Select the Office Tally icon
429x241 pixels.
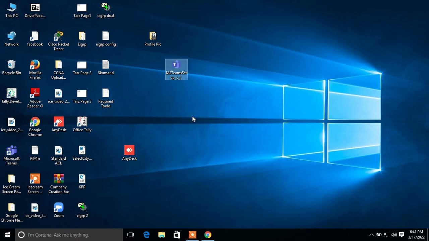tap(82, 125)
